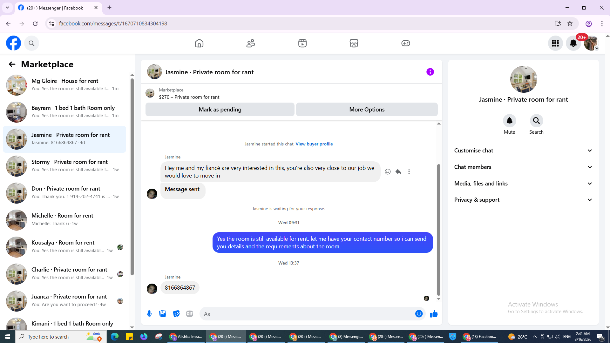This screenshot has height=343, width=610.
Task: Open the emoji picker in message box
Action: click(x=419, y=314)
